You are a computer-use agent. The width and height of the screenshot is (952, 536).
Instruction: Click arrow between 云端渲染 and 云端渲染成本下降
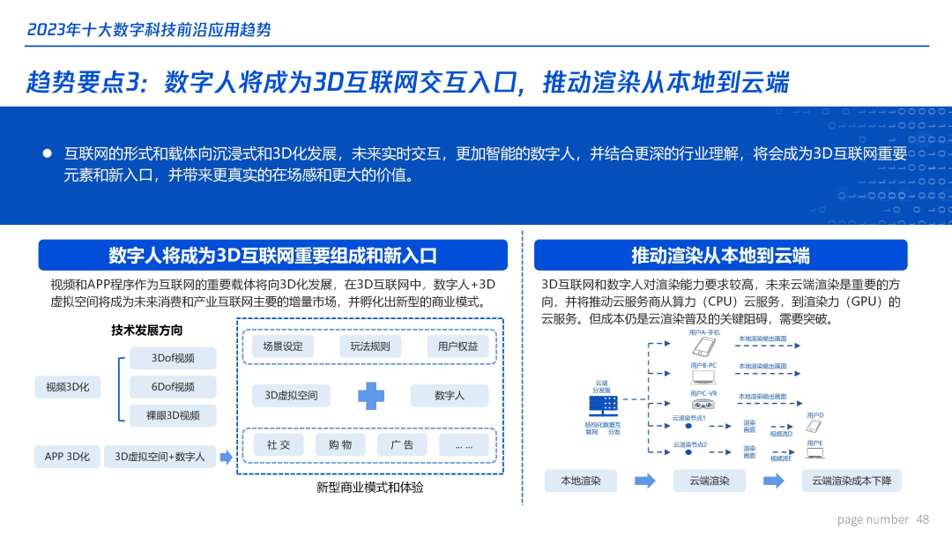[x=773, y=480]
